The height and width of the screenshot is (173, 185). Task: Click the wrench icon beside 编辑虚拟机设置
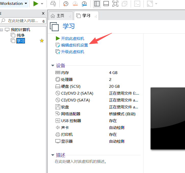pyautogui.click(x=58, y=45)
